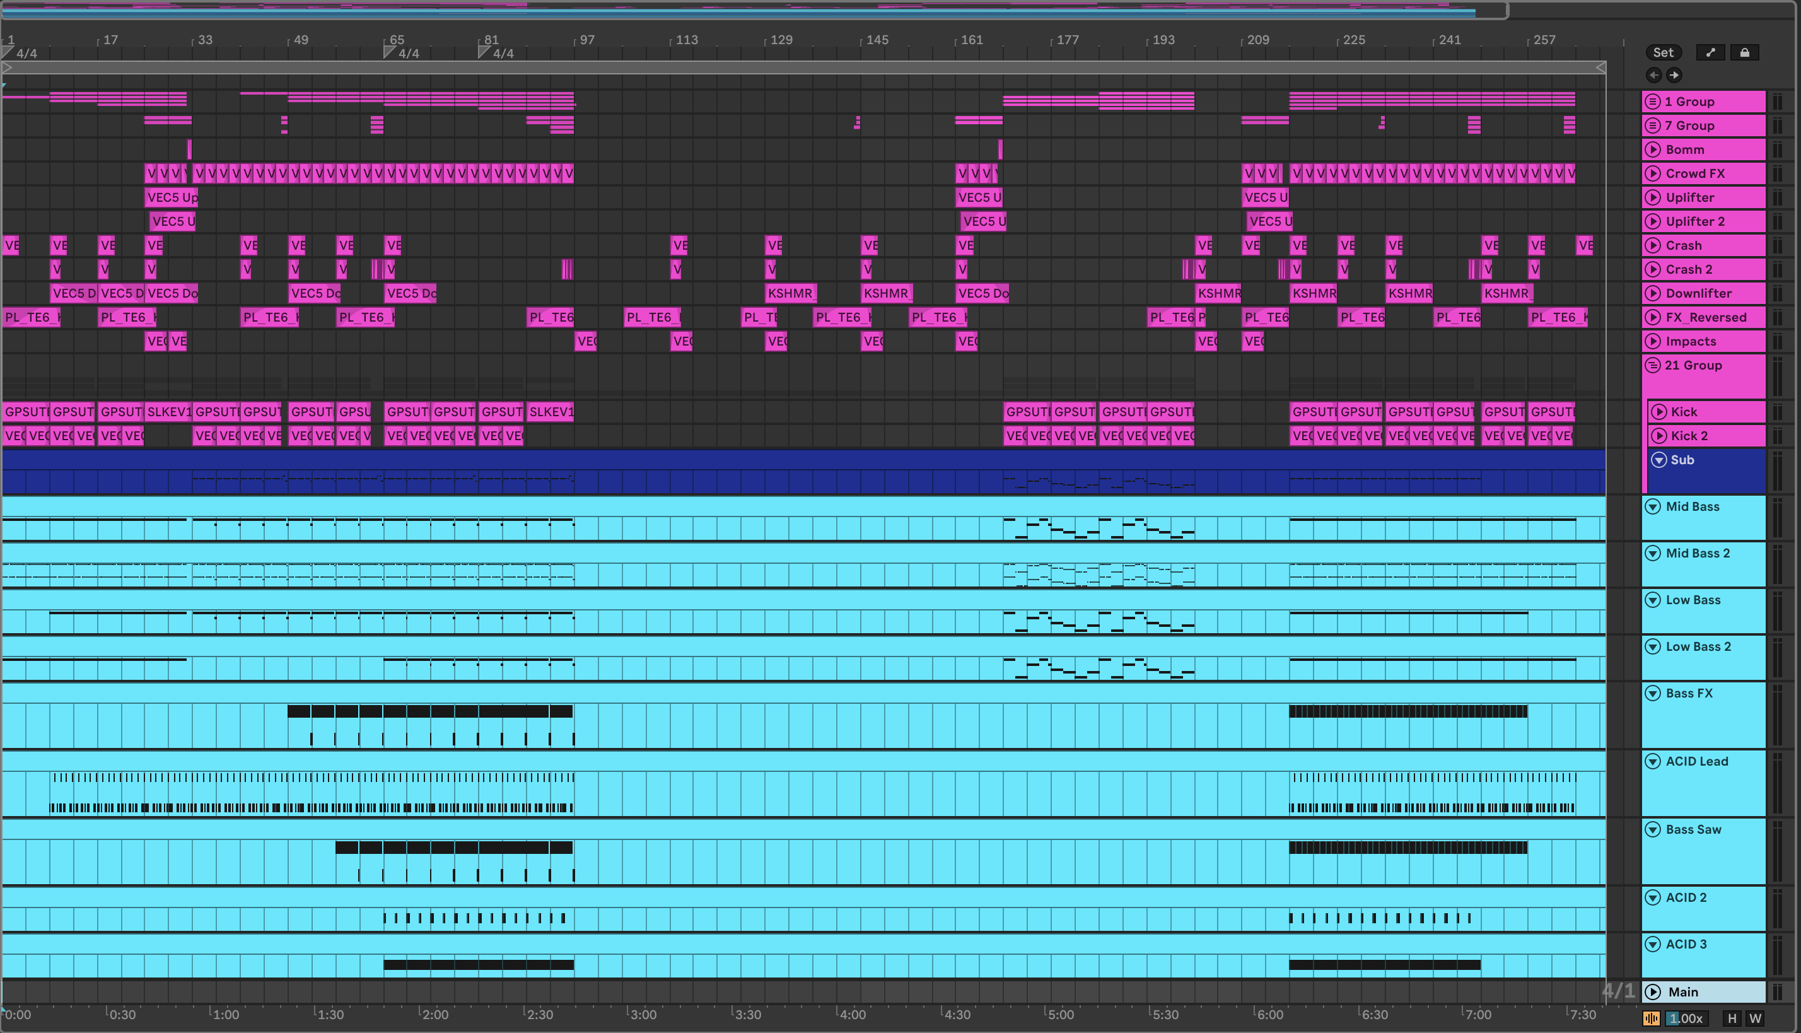
Task: Select the ACID Lead track name
Action: (x=1697, y=761)
